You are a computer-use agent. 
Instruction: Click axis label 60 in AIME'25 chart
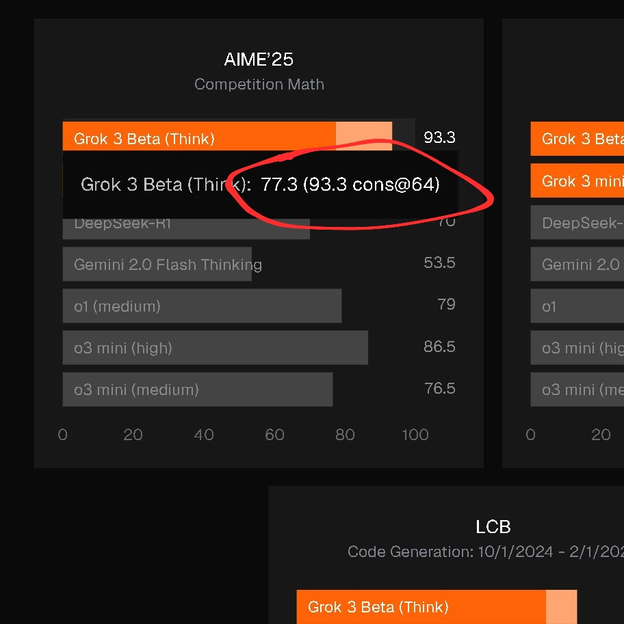pos(274,435)
